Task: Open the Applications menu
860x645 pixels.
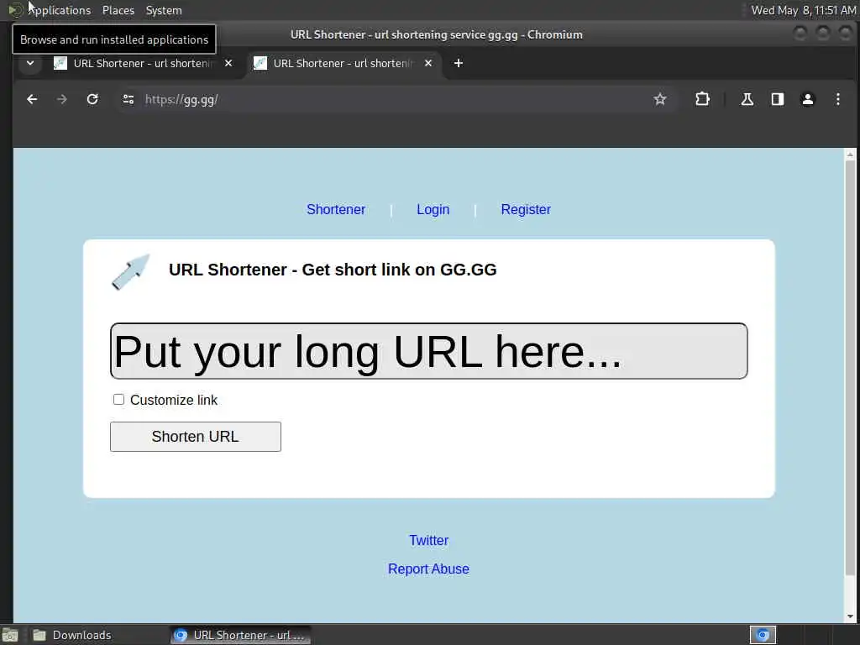Action: coord(50,10)
